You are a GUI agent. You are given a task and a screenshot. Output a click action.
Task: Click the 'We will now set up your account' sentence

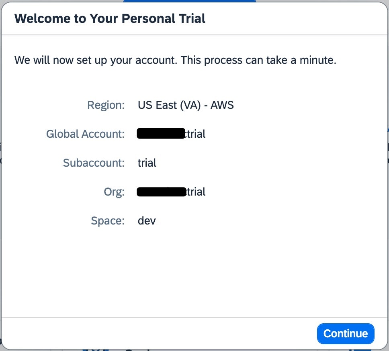[x=96, y=60]
